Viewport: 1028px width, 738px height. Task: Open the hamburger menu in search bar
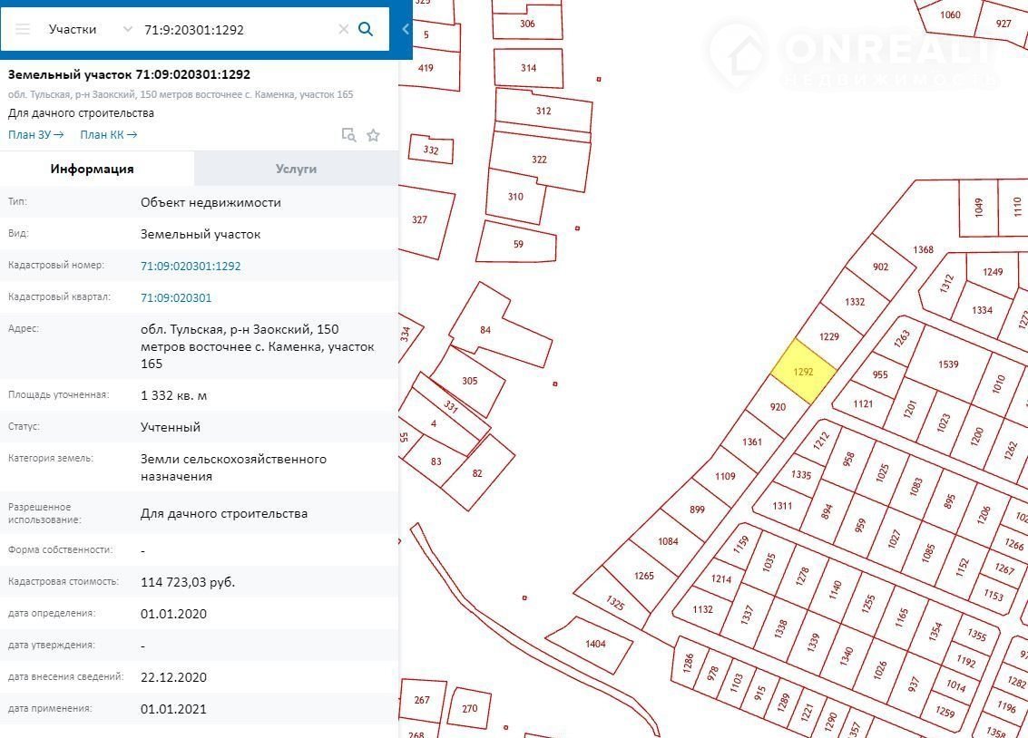point(24,29)
